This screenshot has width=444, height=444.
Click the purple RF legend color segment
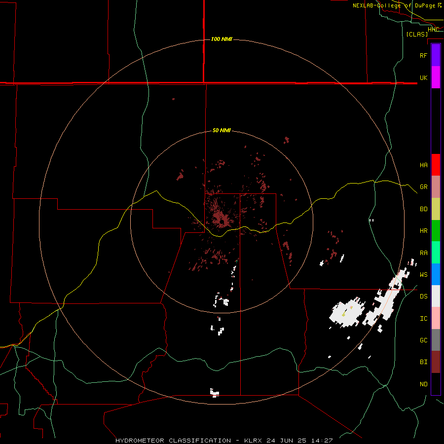click(x=436, y=55)
